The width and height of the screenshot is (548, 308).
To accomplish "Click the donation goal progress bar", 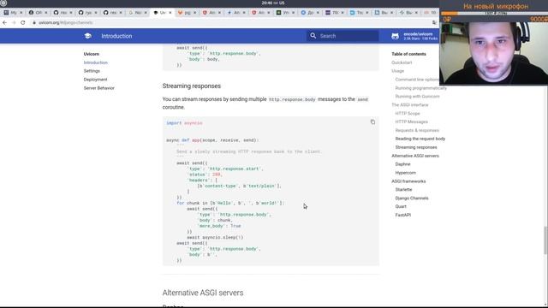I will [x=494, y=14].
